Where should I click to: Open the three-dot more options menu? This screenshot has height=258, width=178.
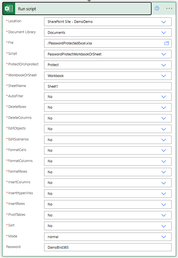click(169, 8)
